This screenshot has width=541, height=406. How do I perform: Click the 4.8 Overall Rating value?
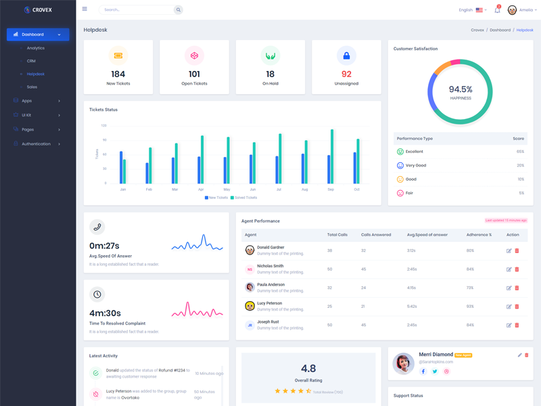[x=308, y=368]
